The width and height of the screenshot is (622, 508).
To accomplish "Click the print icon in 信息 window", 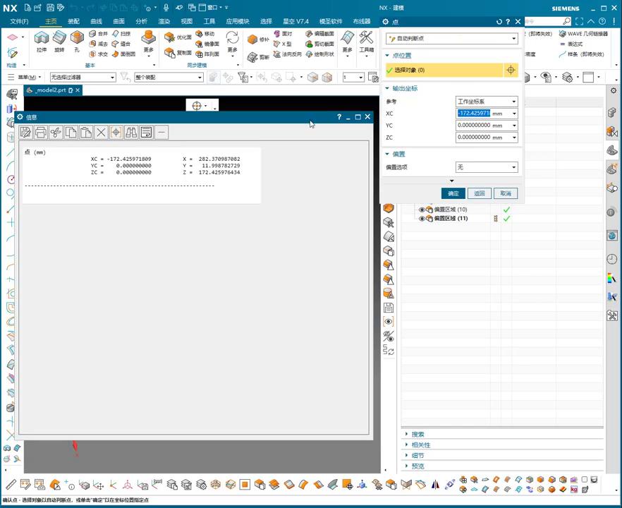I will point(41,133).
